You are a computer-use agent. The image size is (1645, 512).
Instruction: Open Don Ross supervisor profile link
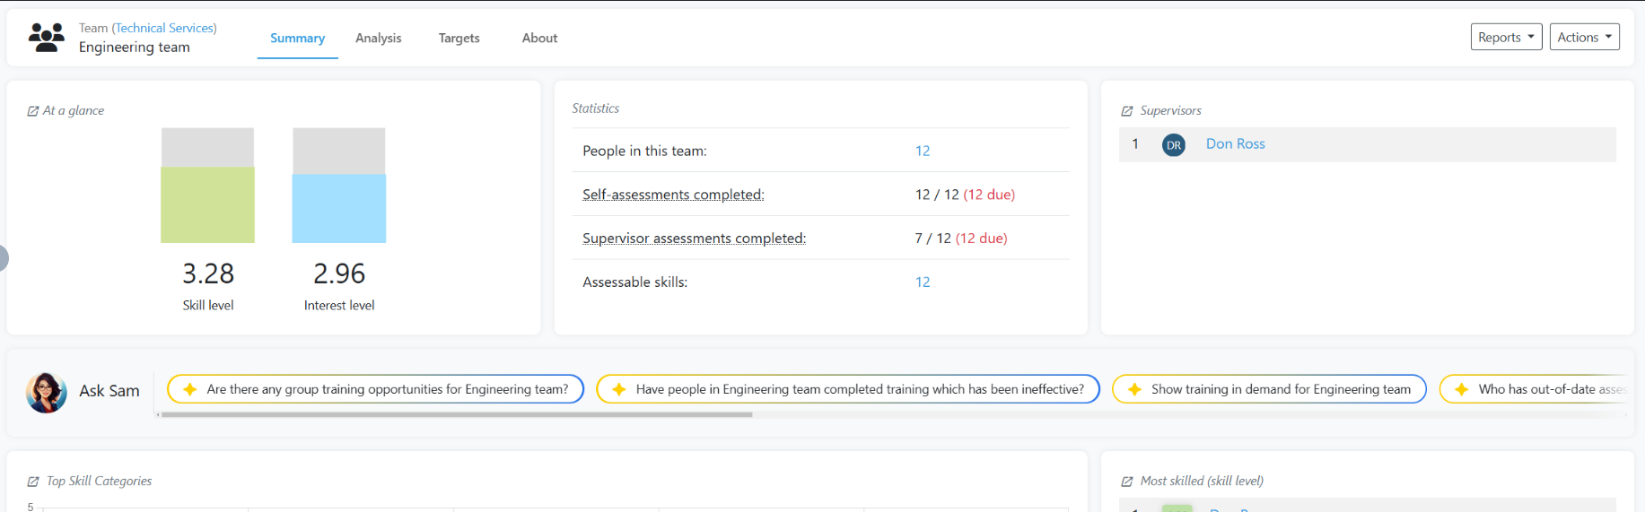(x=1235, y=143)
